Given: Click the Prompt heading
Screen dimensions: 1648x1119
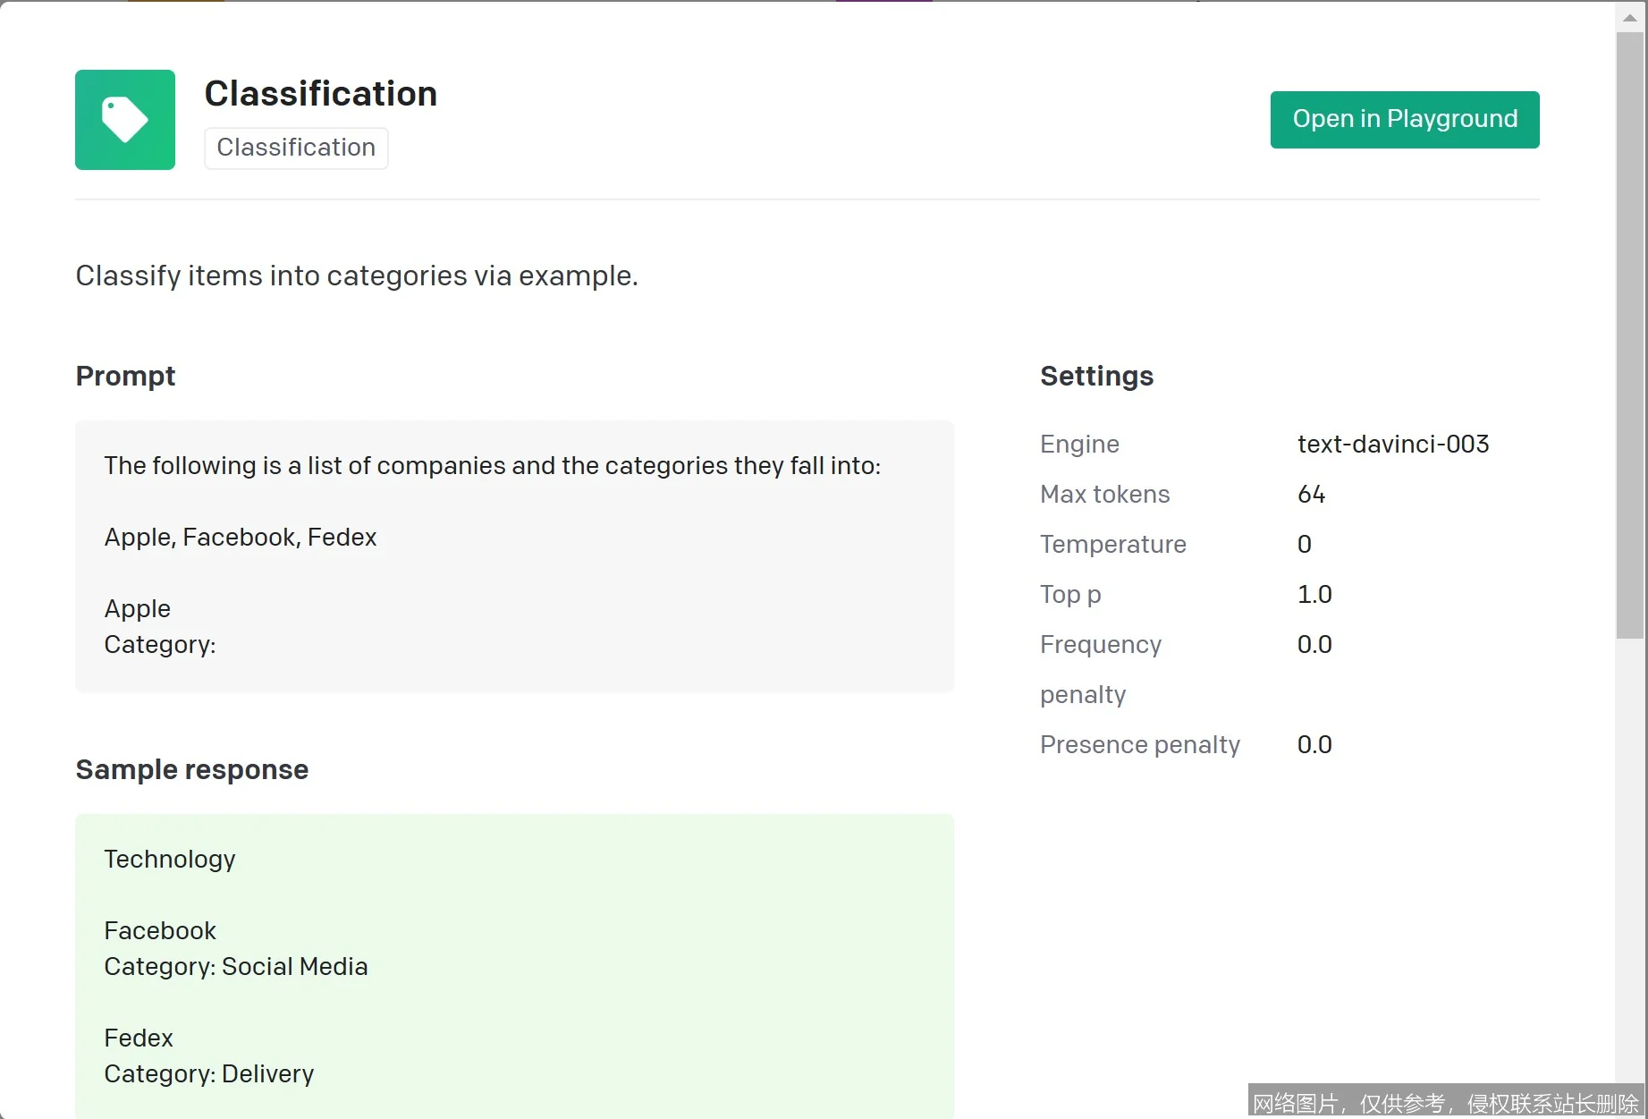Looking at the screenshot, I should pyautogui.click(x=125, y=376).
